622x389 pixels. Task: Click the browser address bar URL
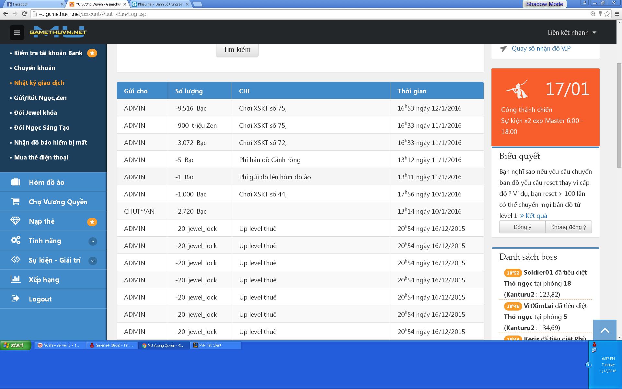point(92,14)
